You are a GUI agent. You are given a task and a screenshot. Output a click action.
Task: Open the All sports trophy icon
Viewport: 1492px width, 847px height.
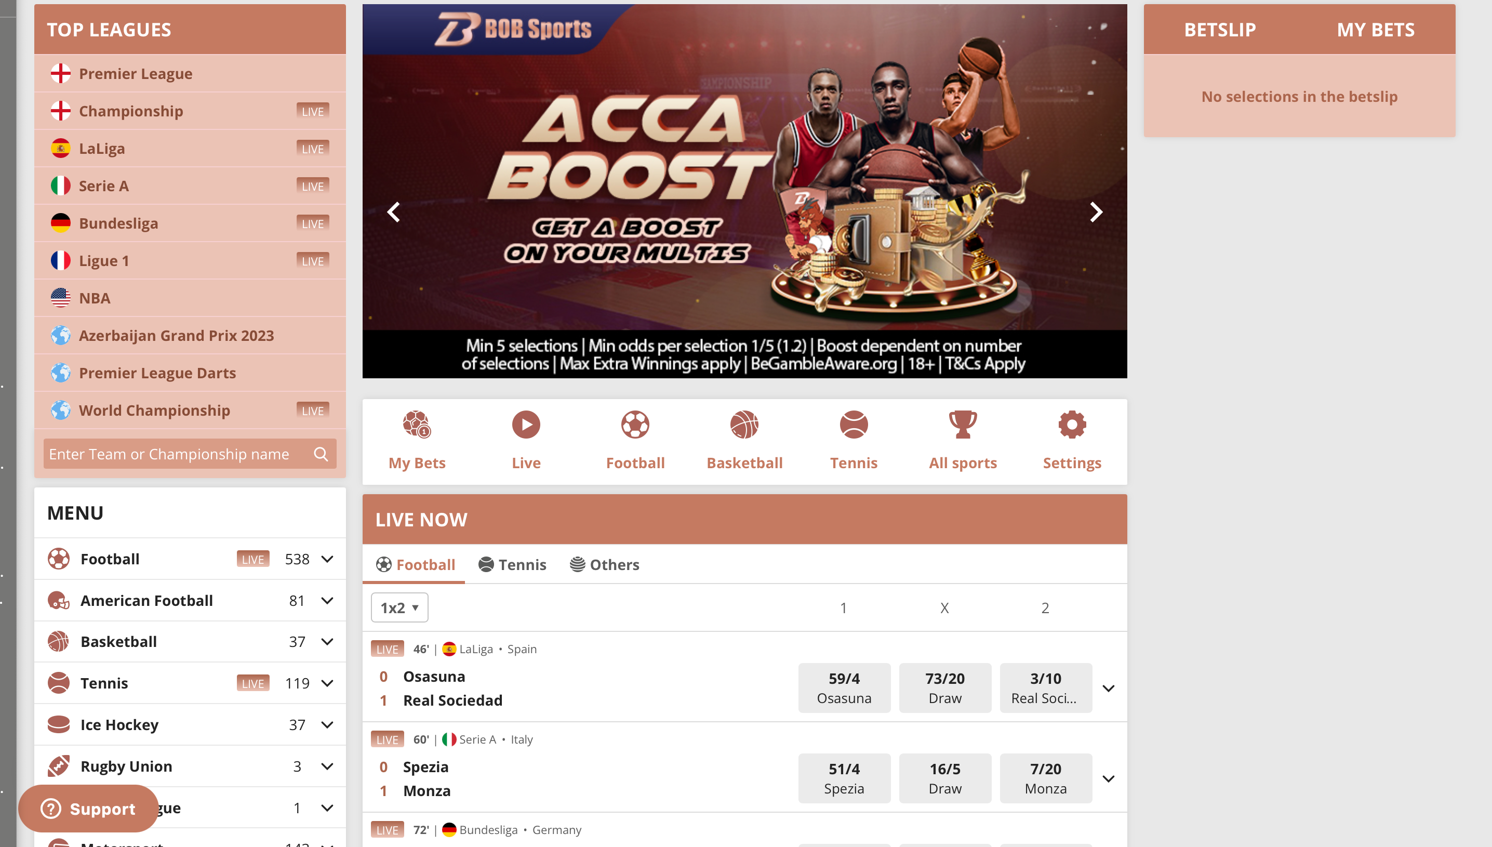coord(962,424)
